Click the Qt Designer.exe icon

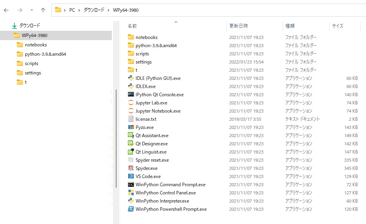(x=131, y=143)
